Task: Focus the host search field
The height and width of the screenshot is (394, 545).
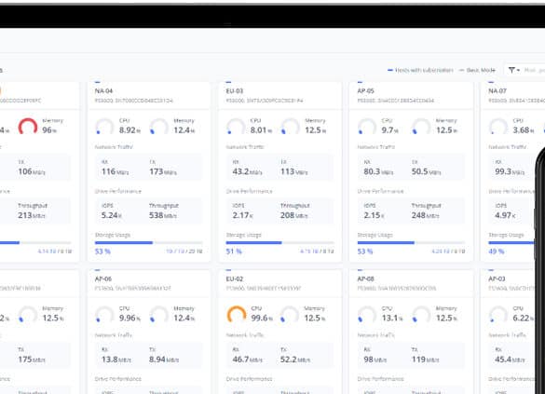Action: coord(534,70)
